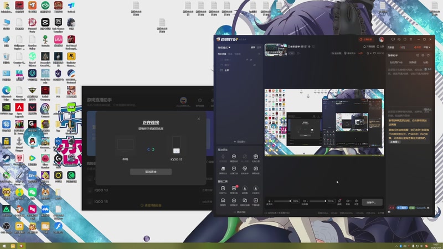Open the first tool in 基础工具 second row

click(223, 202)
